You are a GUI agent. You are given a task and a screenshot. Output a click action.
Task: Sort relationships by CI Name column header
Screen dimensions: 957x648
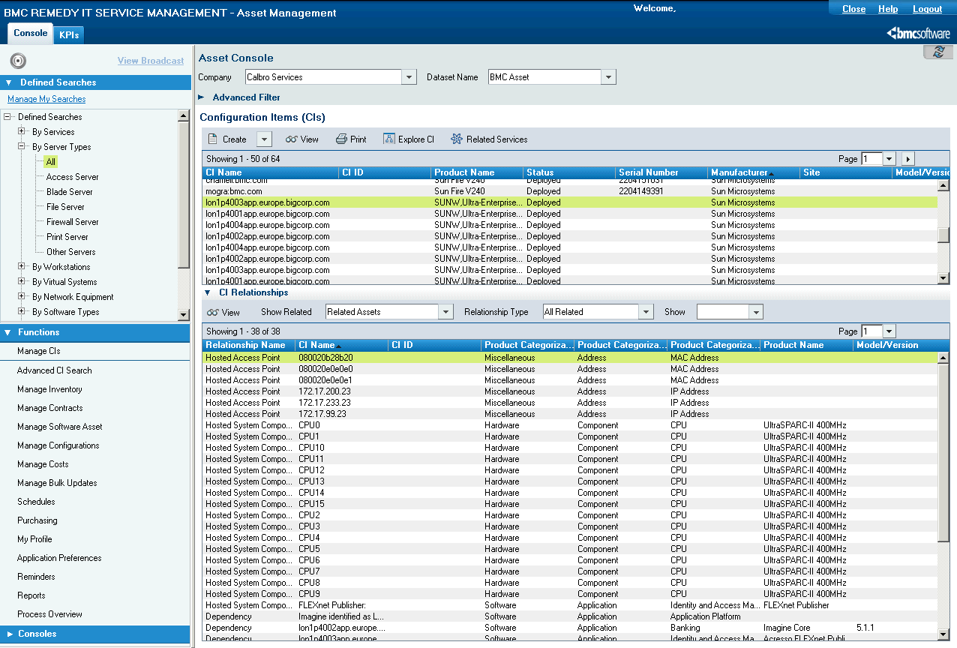341,345
